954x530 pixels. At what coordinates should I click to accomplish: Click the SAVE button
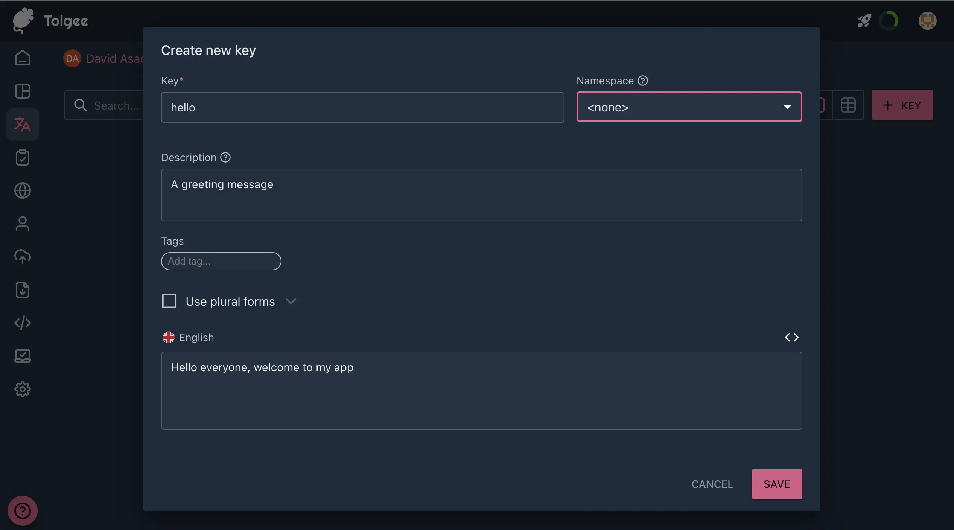(776, 484)
